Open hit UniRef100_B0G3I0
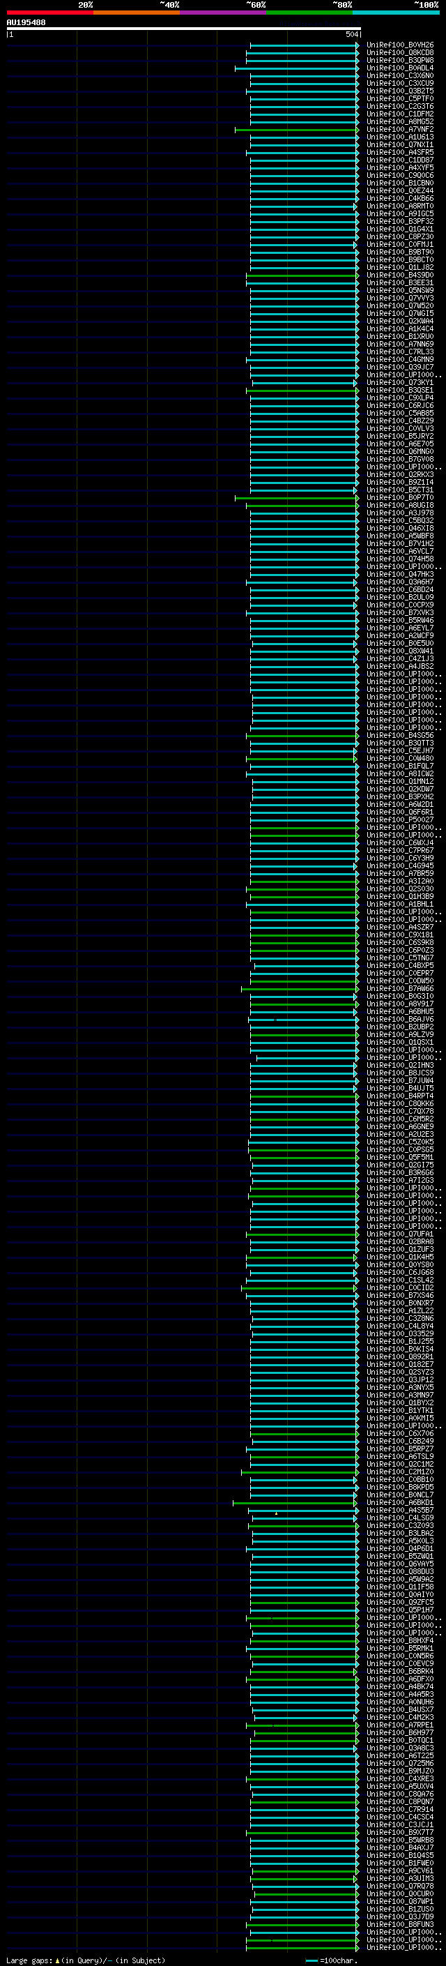 point(399,997)
